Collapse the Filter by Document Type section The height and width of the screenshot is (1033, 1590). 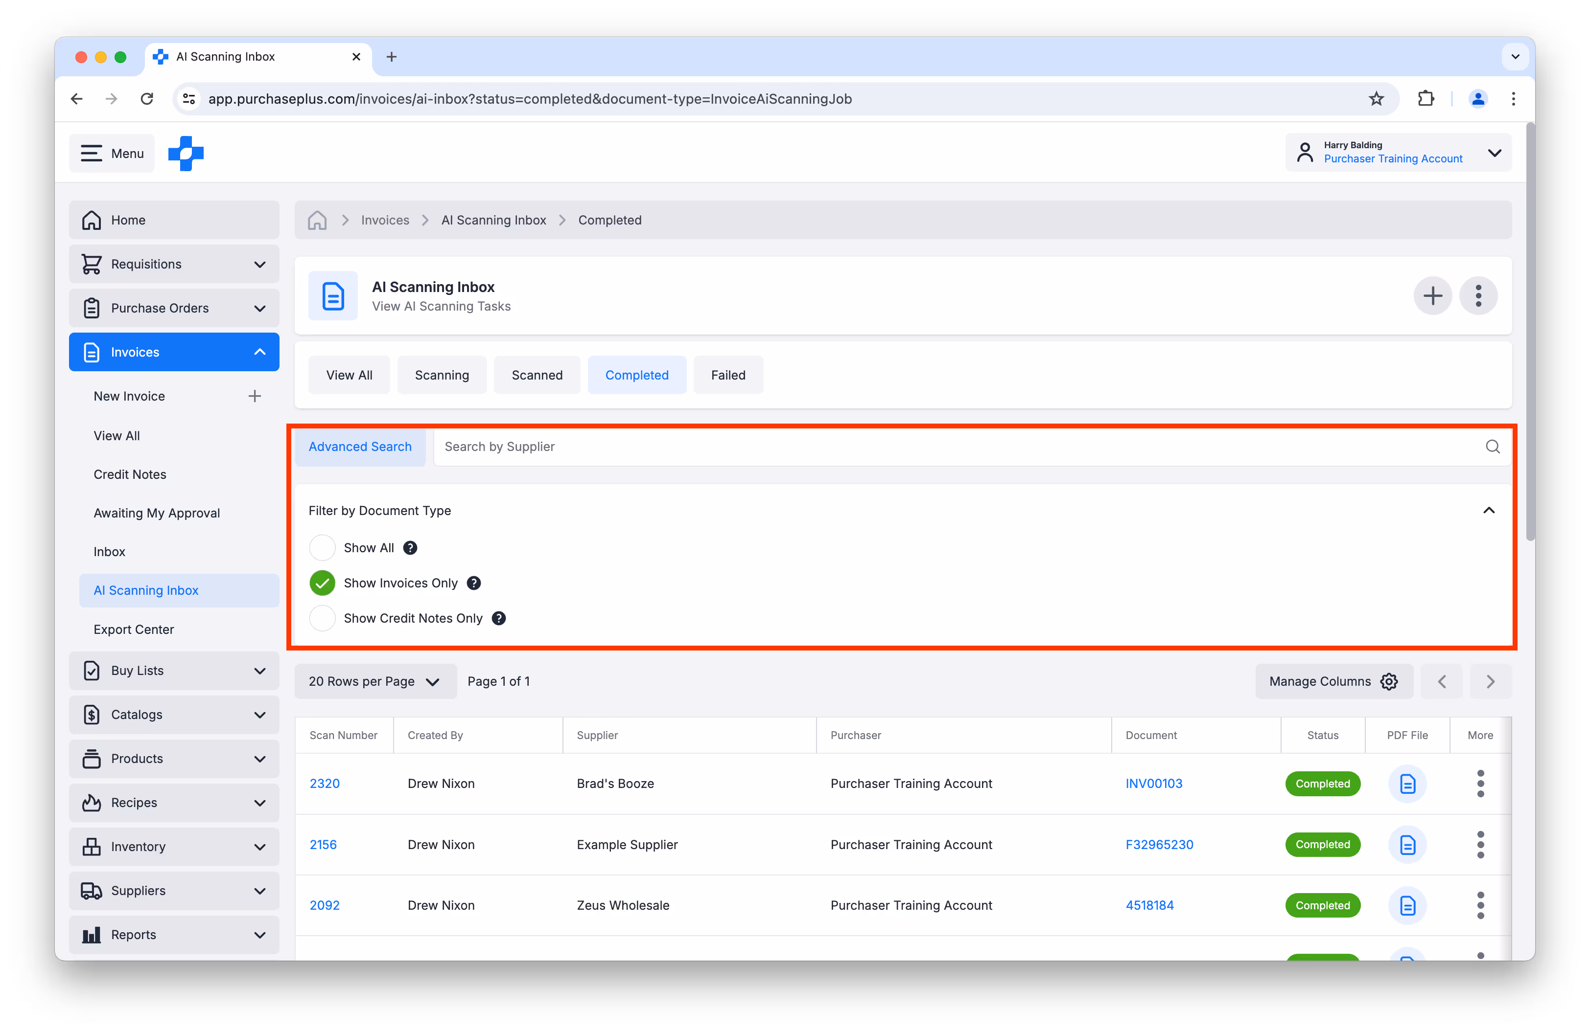1489,511
